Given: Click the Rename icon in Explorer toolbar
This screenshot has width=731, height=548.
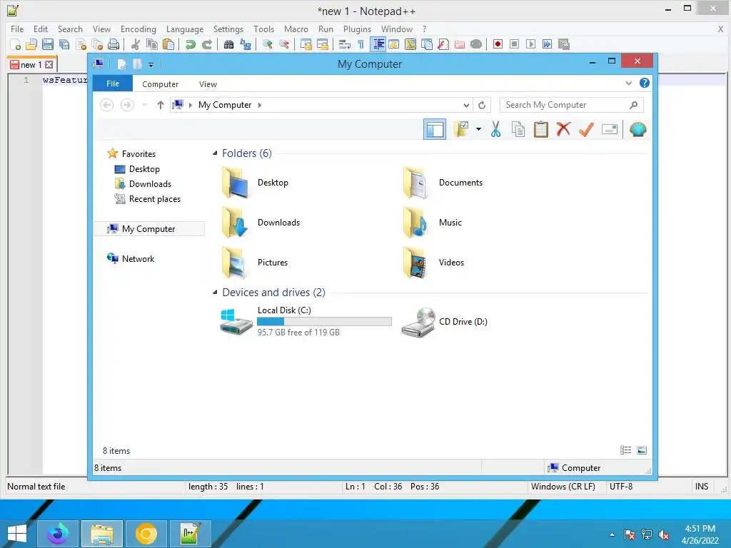Looking at the screenshot, I should pyautogui.click(x=610, y=129).
